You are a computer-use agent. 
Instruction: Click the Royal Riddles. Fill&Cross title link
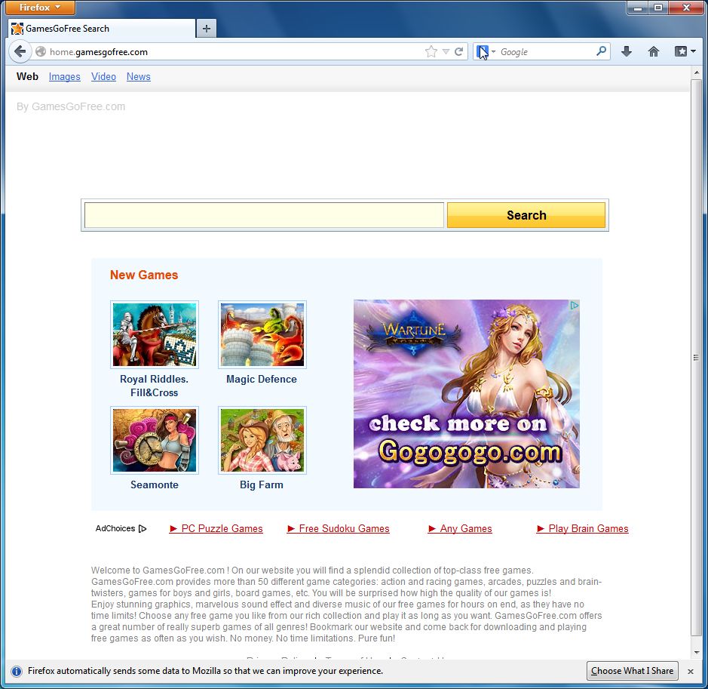[x=155, y=386]
